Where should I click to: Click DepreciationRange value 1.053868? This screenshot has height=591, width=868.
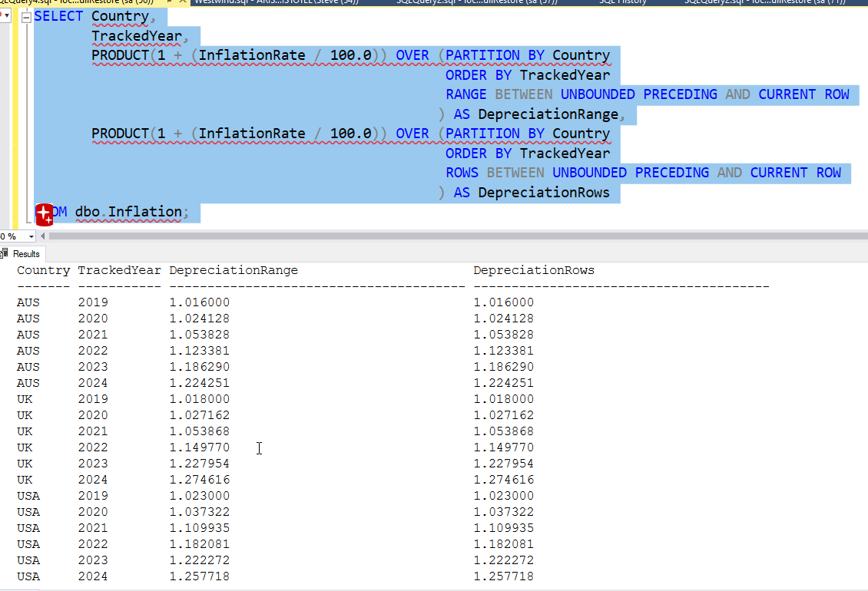pyautogui.click(x=199, y=431)
